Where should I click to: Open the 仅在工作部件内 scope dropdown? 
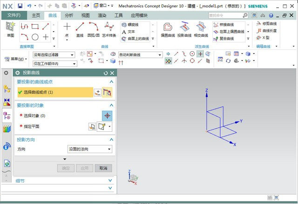[x=55, y=64]
